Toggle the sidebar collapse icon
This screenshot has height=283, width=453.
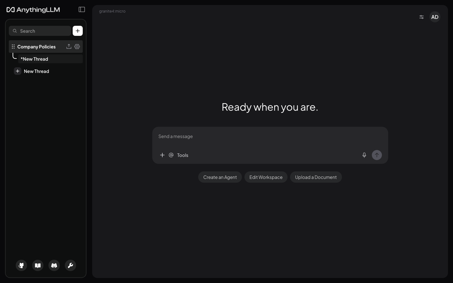(82, 9)
